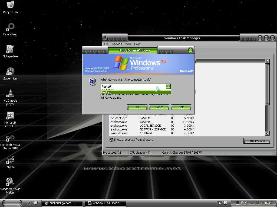Click the process list vertical scrollbar thumb
Viewport: 277px width, 207px height.
(268, 84)
